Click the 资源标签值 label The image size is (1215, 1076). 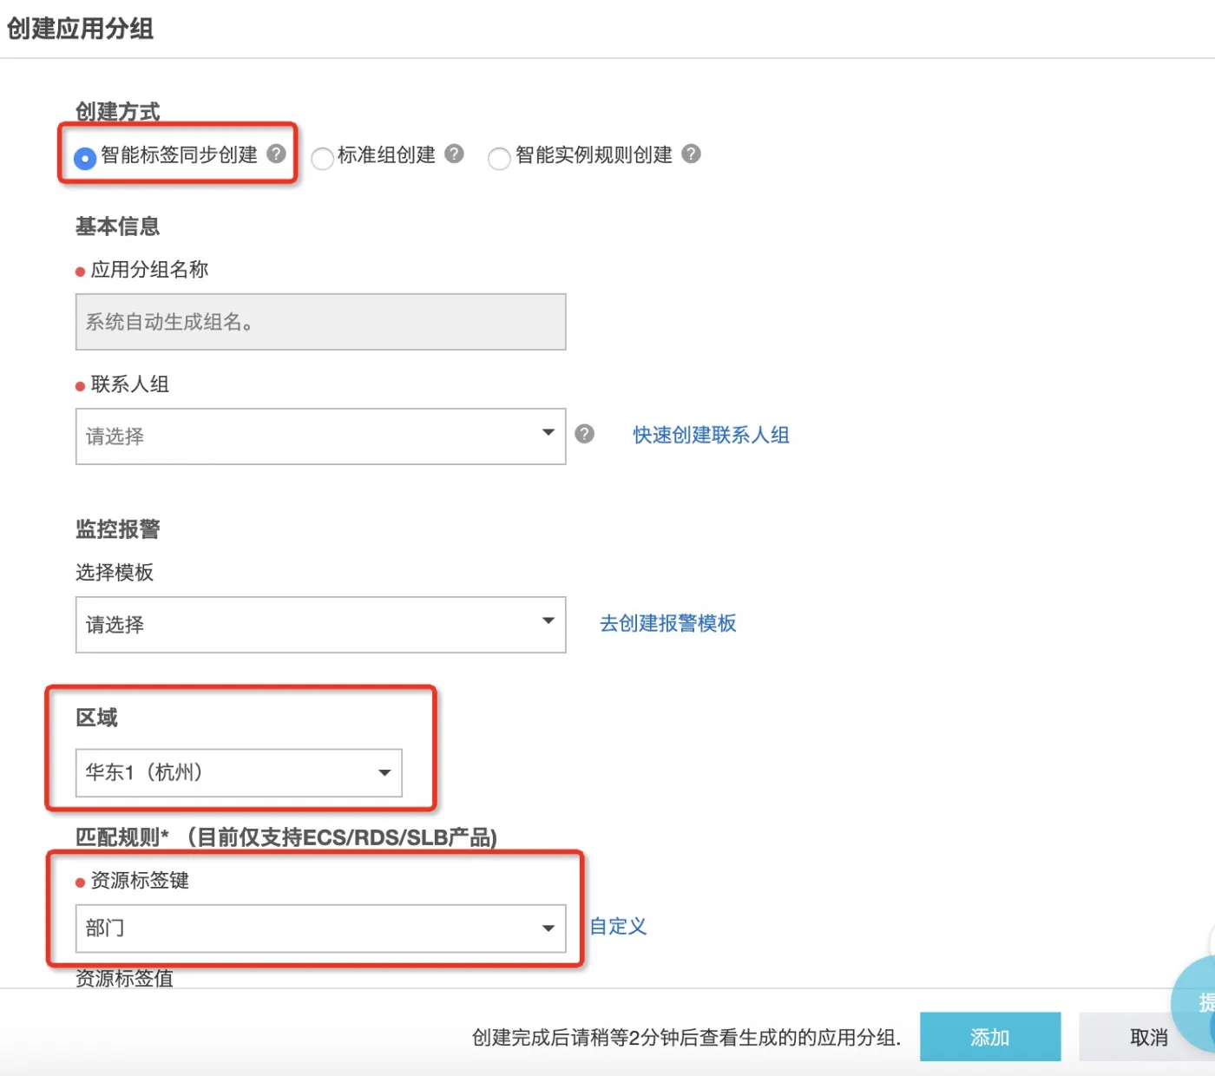(x=124, y=978)
